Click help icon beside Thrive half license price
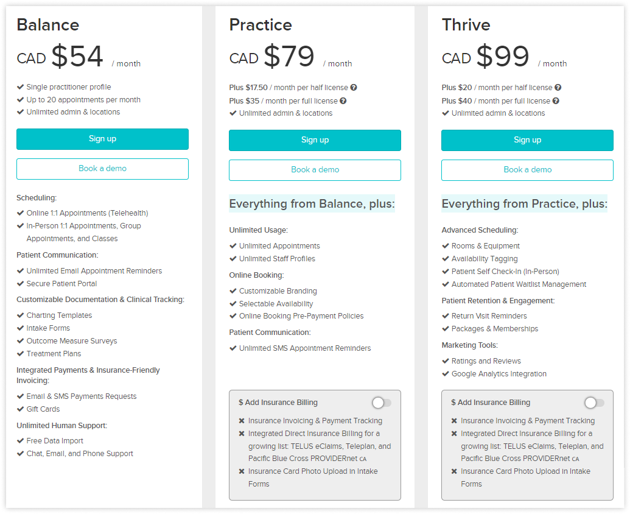630x514 pixels. click(558, 87)
